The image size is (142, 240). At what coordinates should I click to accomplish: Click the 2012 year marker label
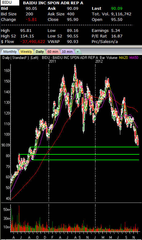tap(99, 61)
